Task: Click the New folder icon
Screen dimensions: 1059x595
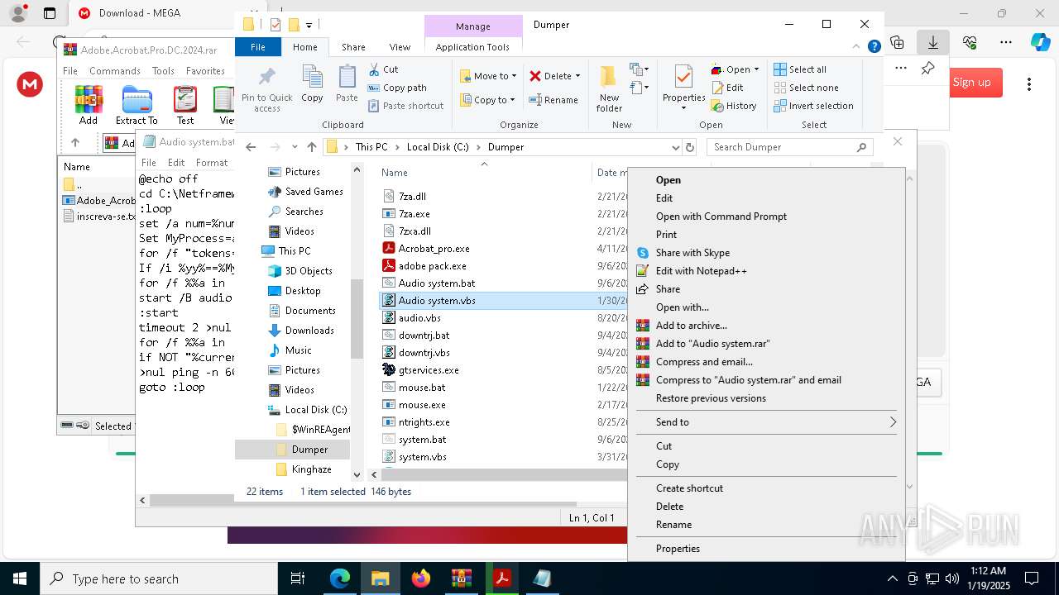Action: point(609,88)
